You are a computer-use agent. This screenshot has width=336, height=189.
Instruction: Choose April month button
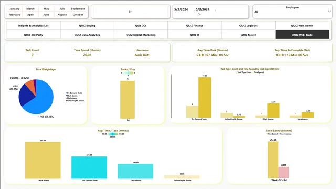(x=30, y=15)
